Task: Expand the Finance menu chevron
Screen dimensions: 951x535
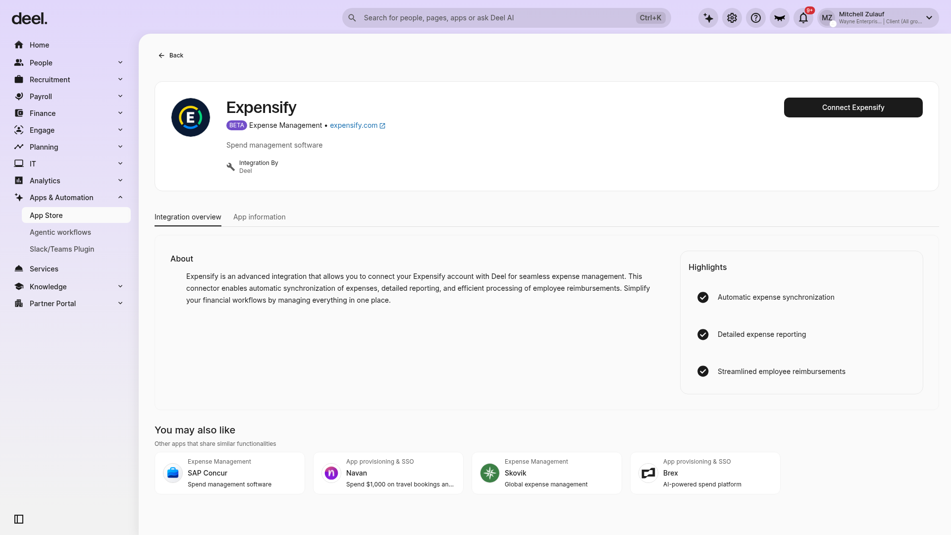Action: (x=120, y=113)
